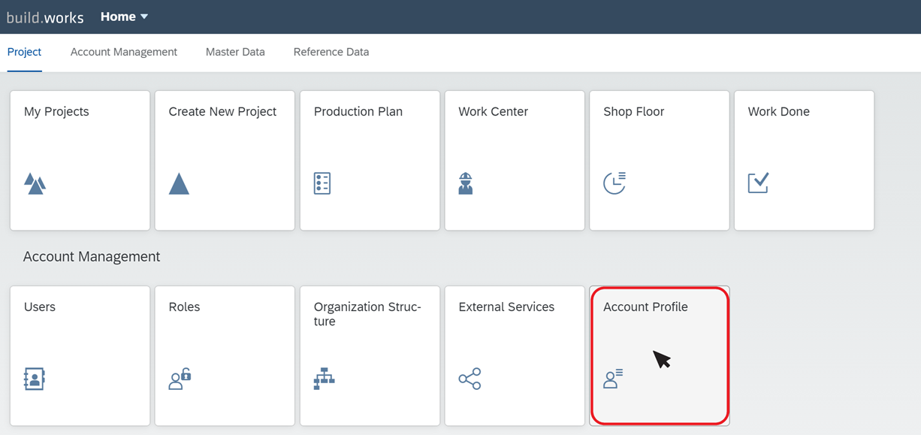Switch to the Account Management tab
Image resolution: width=921 pixels, height=435 pixels.
tap(124, 52)
